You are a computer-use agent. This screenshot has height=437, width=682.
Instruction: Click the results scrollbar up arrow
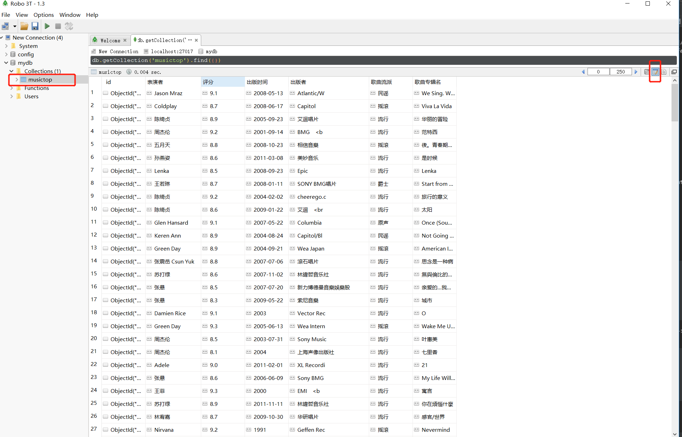point(675,80)
